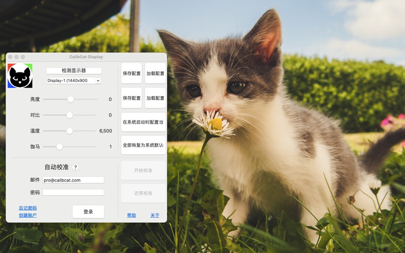Screen dimensions: 405x253
Task: Click the top-row 加载配置 button
Action: coord(155,73)
